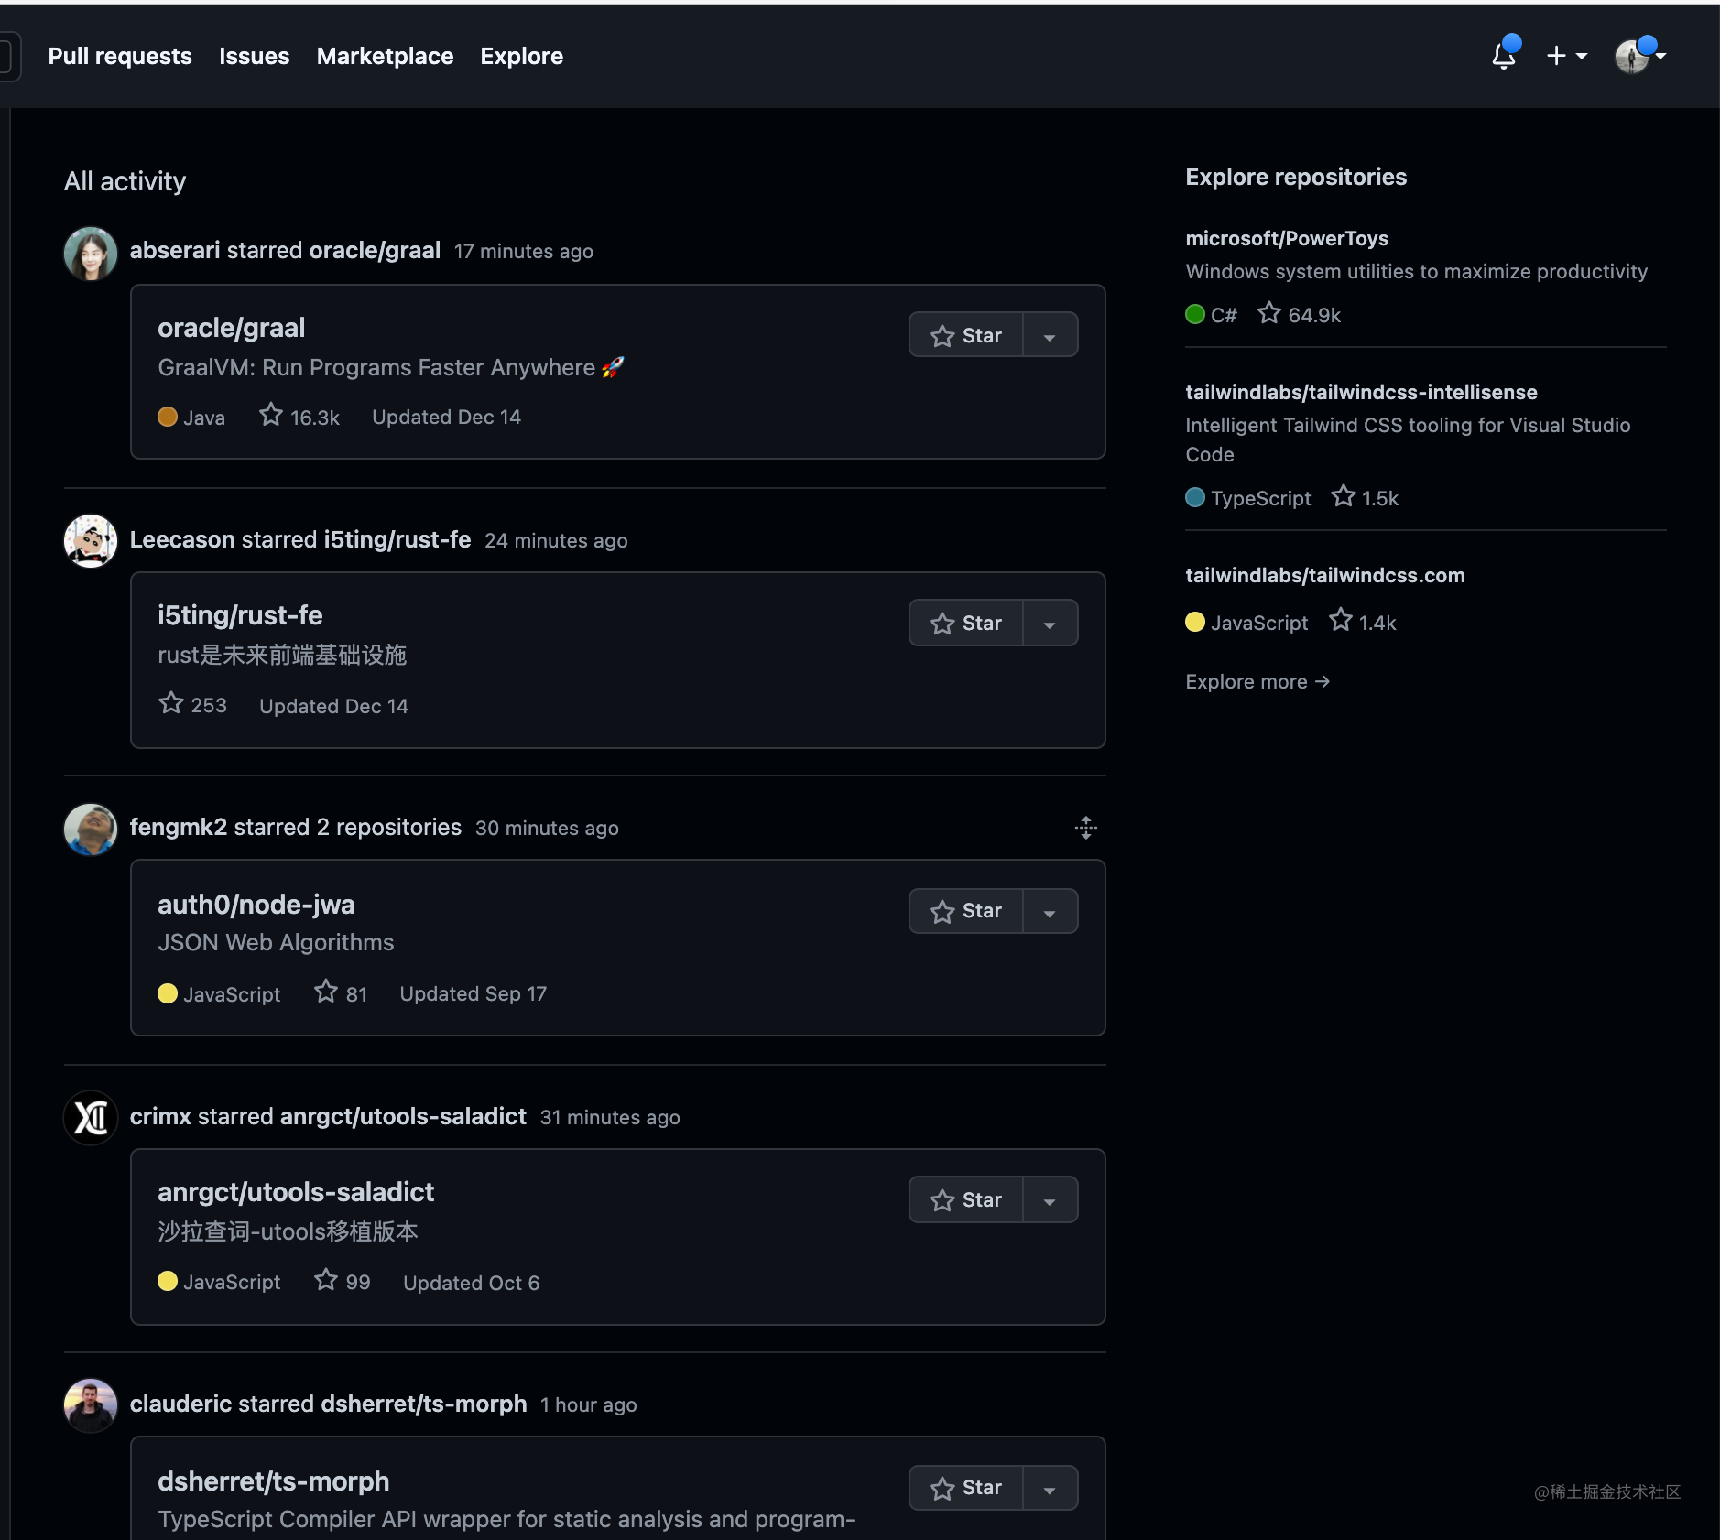Expand star list dropdown for auth0/node-jwa
The height and width of the screenshot is (1540, 1720).
1050,911
